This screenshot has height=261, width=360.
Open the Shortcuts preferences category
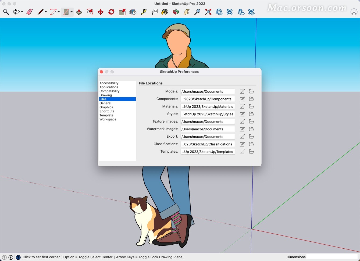coord(107,111)
